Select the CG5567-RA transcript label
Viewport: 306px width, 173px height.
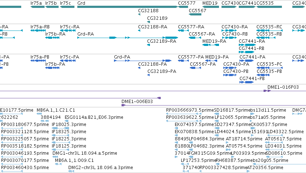coord(202,34)
